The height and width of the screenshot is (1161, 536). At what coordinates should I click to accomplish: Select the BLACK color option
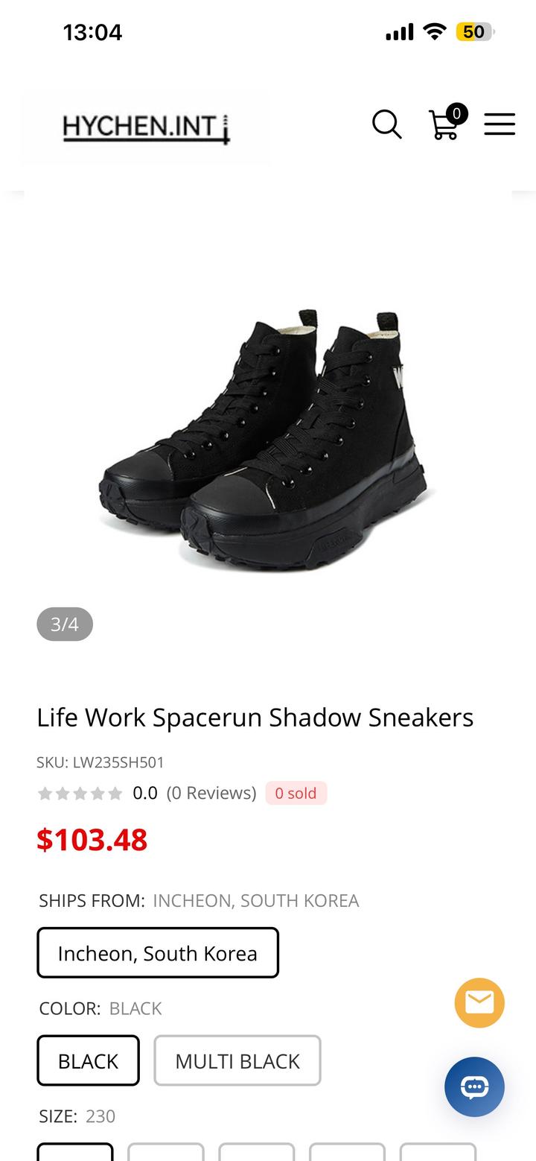point(88,1060)
